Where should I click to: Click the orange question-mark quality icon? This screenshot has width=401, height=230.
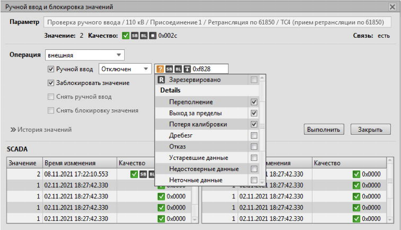coord(160,69)
